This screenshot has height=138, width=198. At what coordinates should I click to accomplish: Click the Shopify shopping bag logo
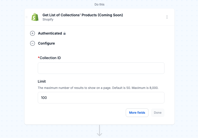35,17
